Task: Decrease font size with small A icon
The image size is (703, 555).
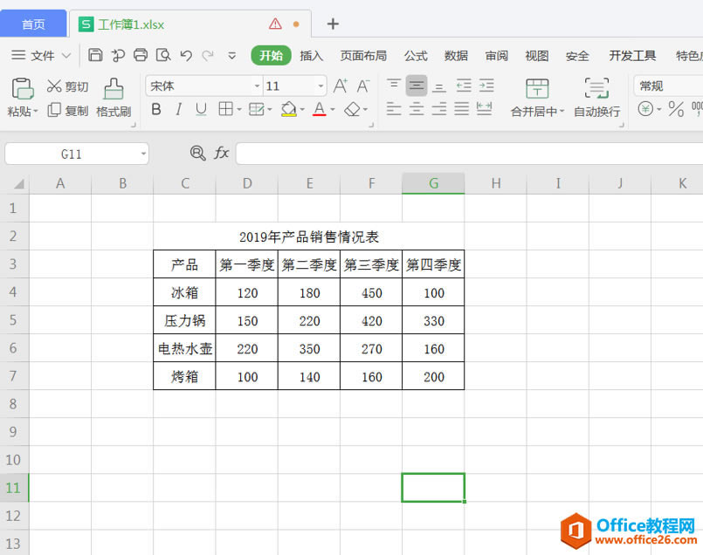Action: click(x=363, y=86)
